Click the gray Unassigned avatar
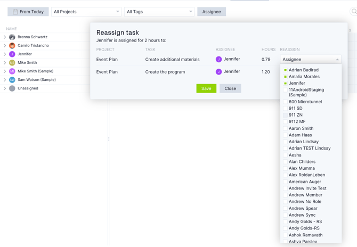The width and height of the screenshot is (357, 247). point(12,88)
